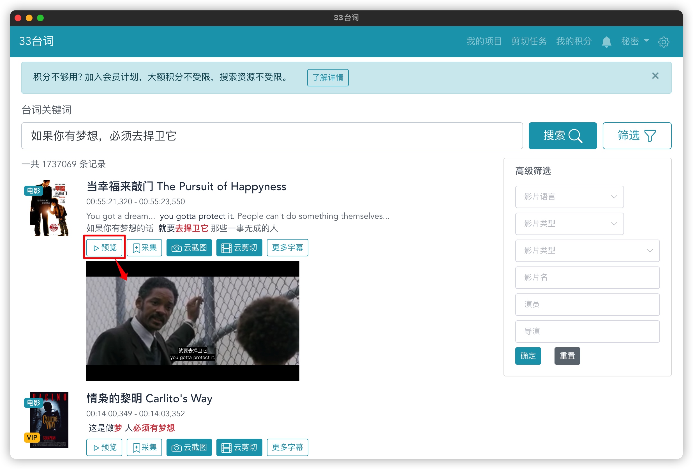The height and width of the screenshot is (469, 693).
Task: Click 采集 for The Pursuit of Happyness
Action: coord(144,247)
